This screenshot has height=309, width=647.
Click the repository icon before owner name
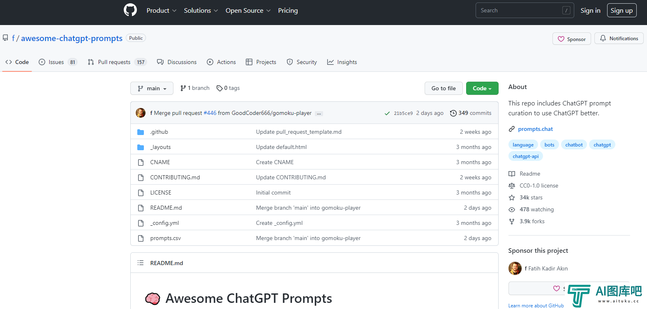pos(5,38)
